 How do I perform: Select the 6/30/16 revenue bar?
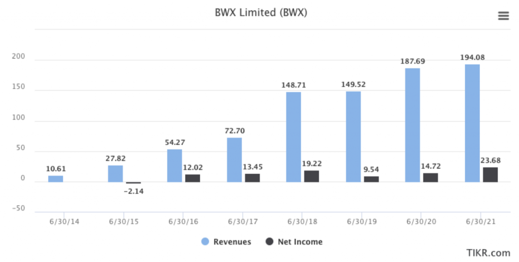pyautogui.click(x=174, y=165)
